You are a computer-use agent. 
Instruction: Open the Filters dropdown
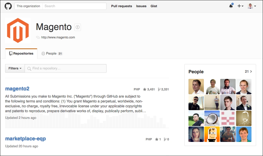(15, 68)
